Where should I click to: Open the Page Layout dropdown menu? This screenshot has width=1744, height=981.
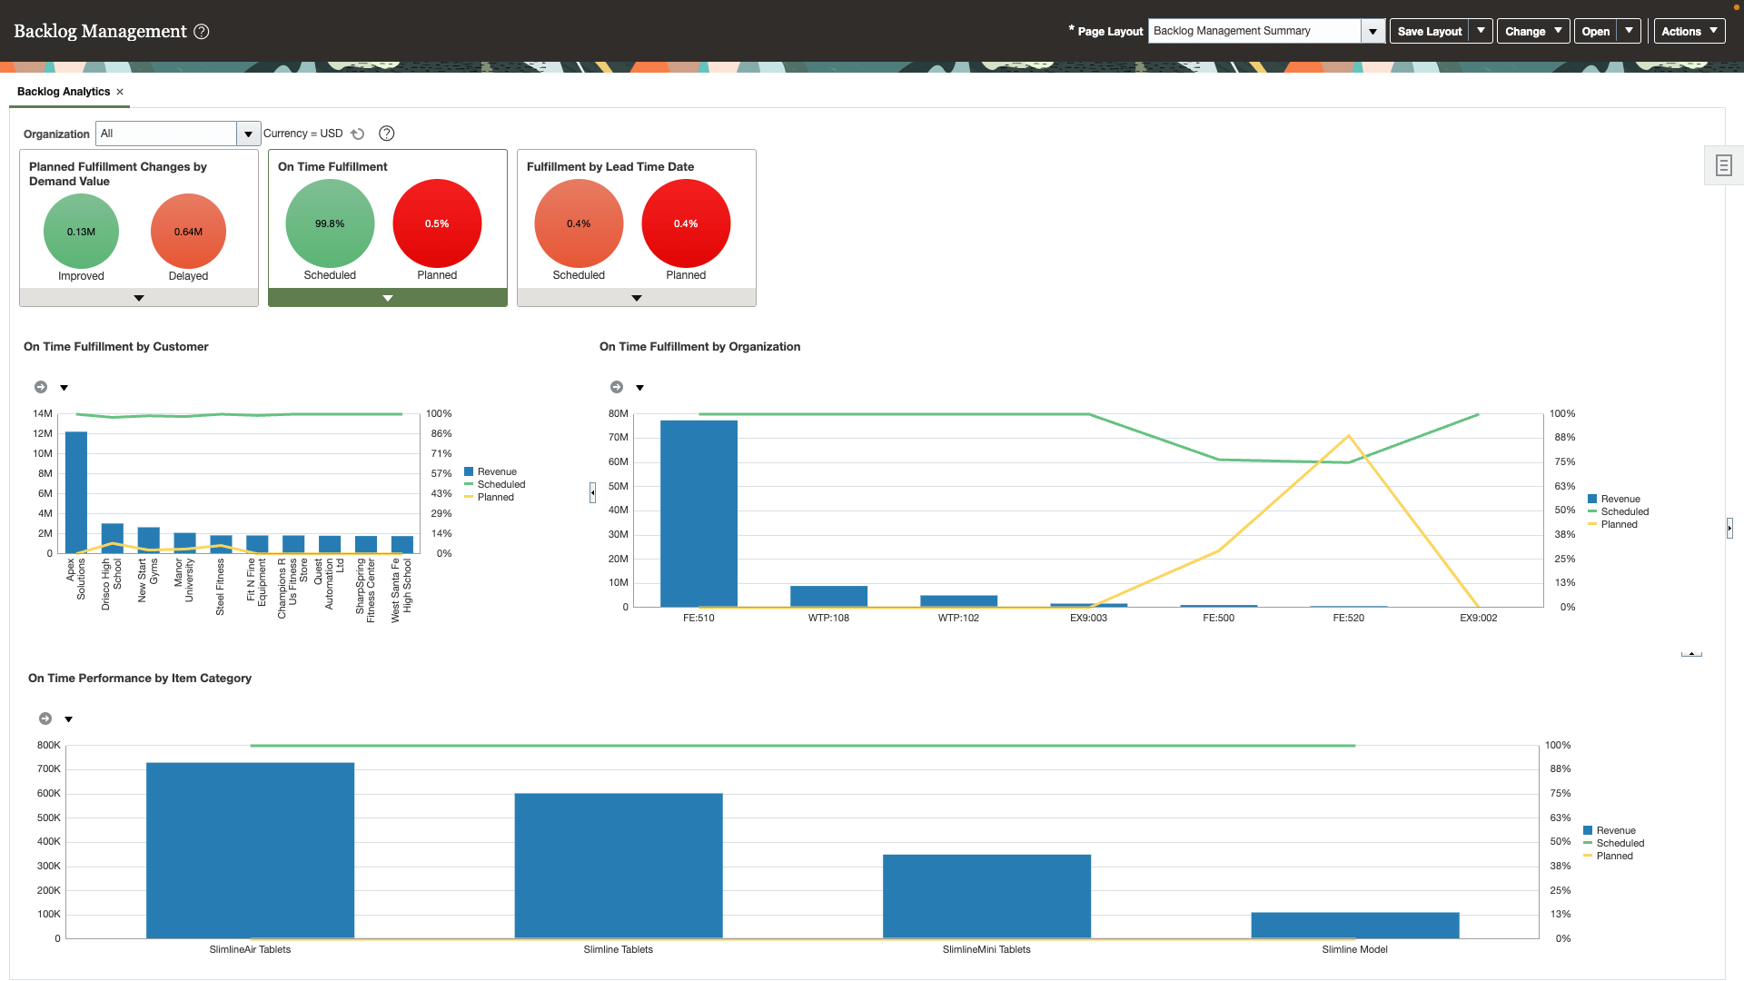pos(1374,31)
